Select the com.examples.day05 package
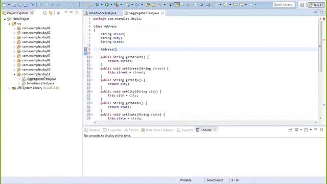 click(x=36, y=47)
